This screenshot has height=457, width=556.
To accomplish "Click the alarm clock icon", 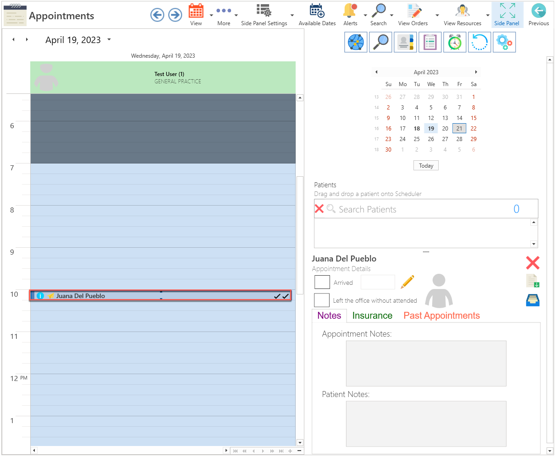I will point(455,42).
